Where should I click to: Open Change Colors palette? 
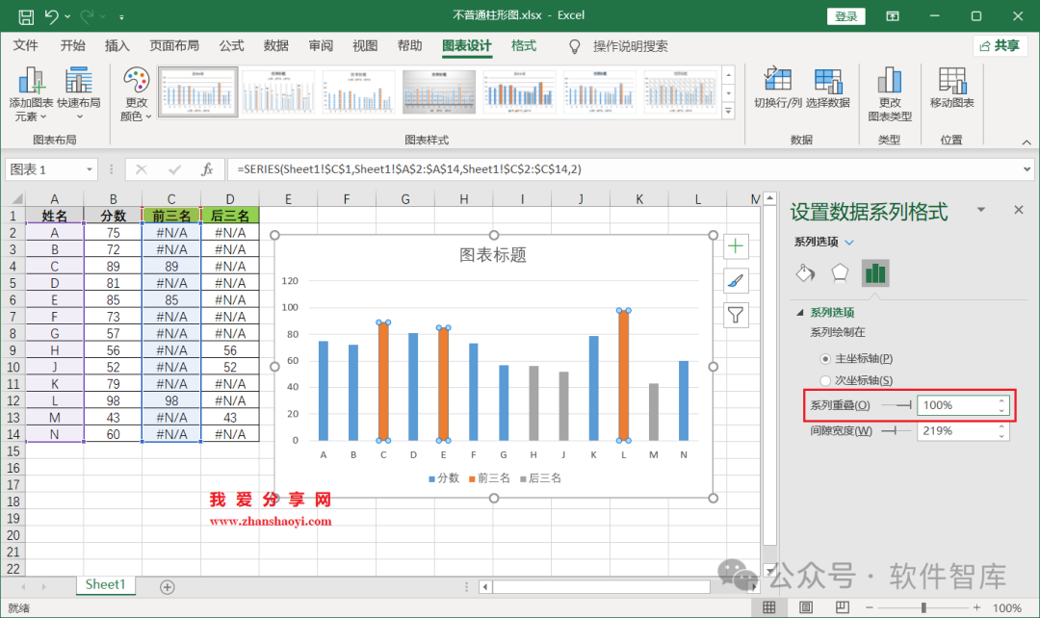(x=136, y=95)
